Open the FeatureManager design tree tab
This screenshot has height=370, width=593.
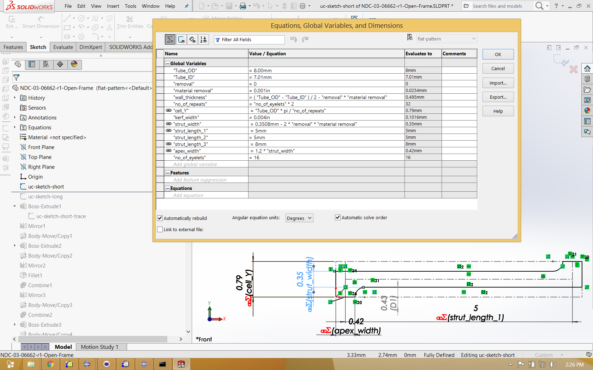(x=18, y=64)
